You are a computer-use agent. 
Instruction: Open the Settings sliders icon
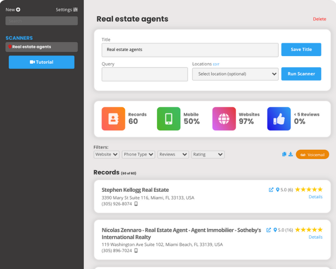(75, 10)
